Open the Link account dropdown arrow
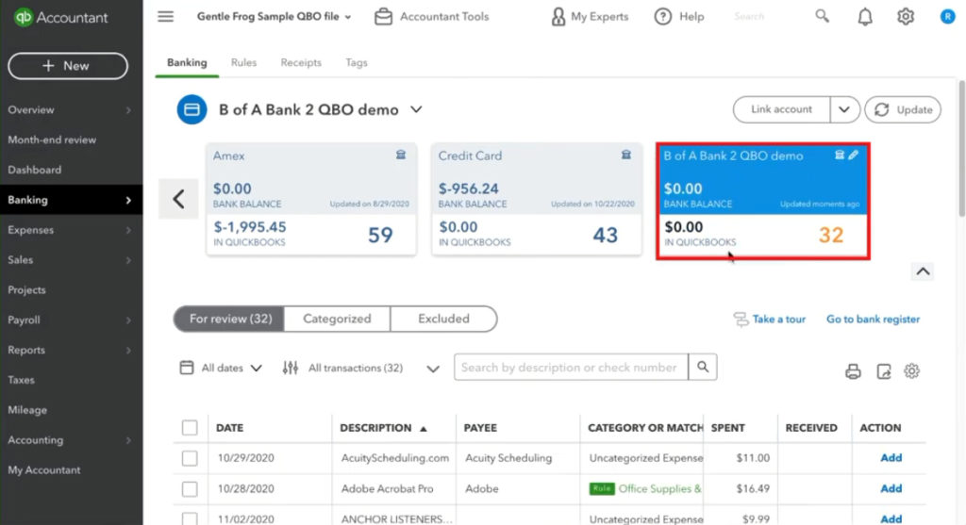 844,109
